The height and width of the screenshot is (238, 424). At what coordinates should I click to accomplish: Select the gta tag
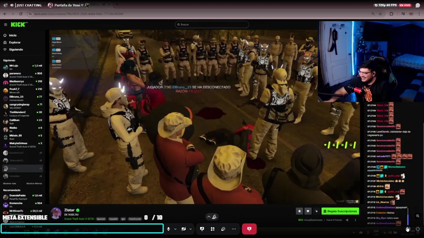[123, 219]
